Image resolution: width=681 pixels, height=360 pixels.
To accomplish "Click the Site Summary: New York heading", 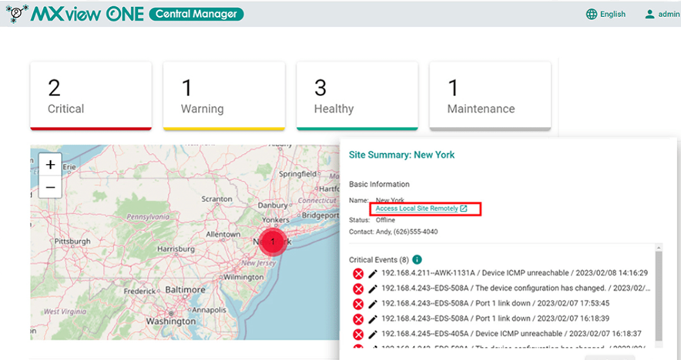I will [401, 155].
